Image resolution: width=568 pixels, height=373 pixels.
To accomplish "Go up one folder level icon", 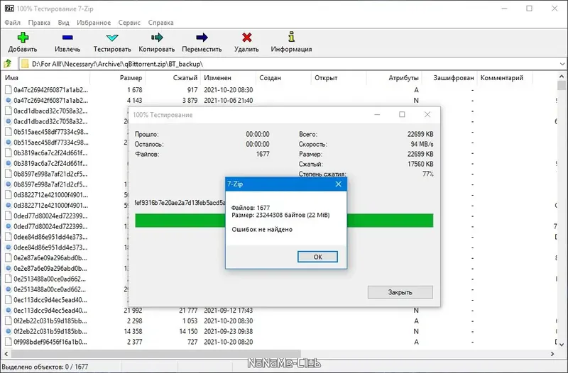I will pyautogui.click(x=8, y=64).
